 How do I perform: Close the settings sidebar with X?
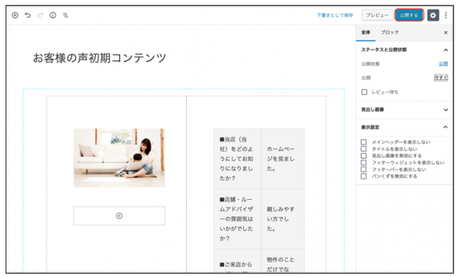pyautogui.click(x=446, y=32)
